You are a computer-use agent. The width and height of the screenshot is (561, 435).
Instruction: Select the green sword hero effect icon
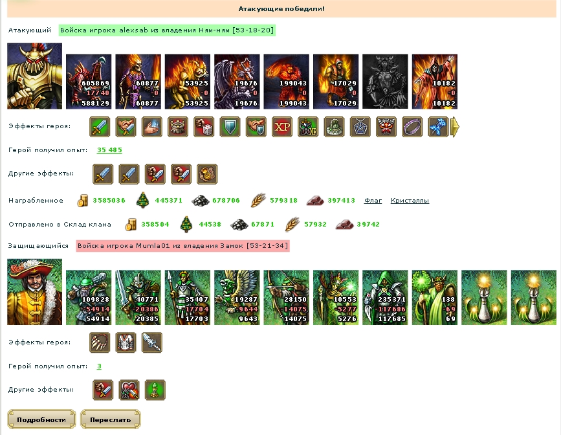(100, 127)
